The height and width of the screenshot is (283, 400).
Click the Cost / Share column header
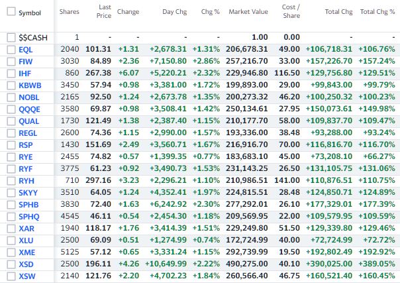tap(291, 12)
